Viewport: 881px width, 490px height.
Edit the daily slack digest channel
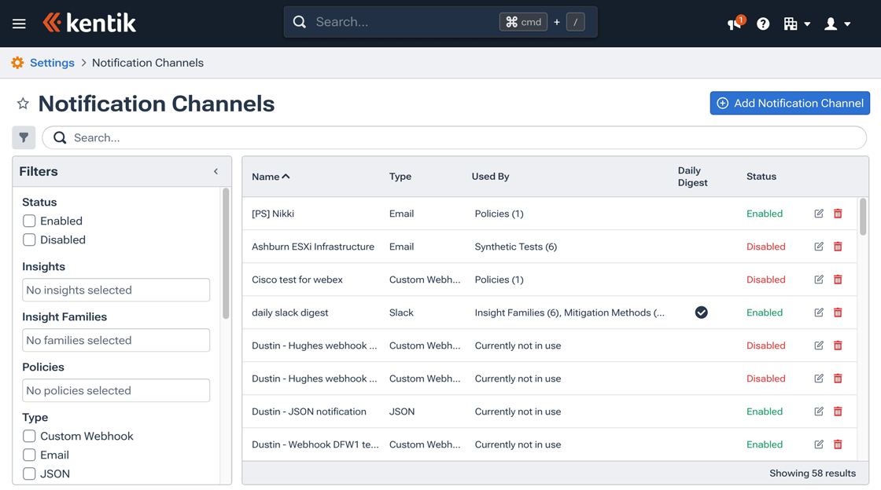coord(818,312)
